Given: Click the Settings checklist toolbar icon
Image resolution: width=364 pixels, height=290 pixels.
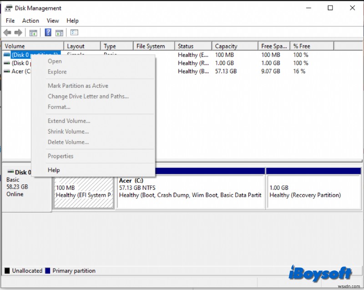Looking at the screenshot, I should click(74, 32).
